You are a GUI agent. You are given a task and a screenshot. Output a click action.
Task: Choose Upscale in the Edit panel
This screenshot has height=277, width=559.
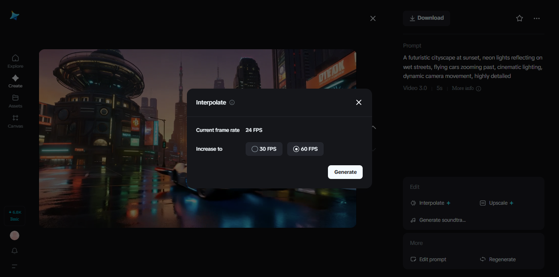click(x=496, y=203)
